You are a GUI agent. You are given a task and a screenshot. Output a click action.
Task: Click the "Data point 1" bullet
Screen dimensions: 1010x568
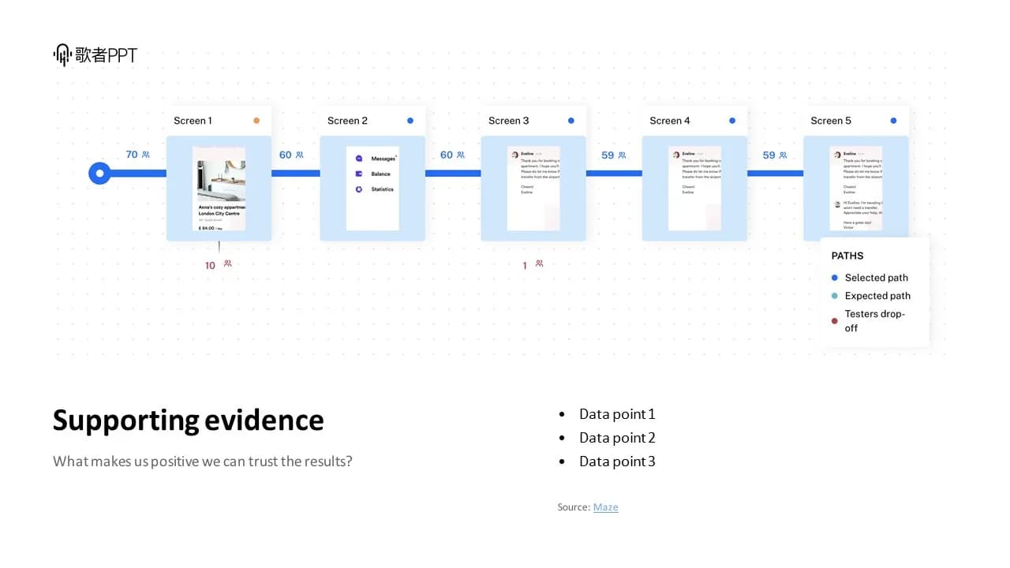pos(617,414)
